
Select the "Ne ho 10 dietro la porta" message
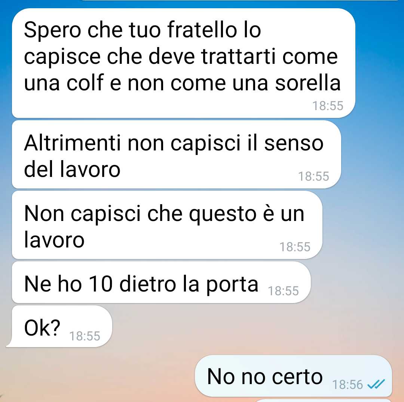point(161,282)
